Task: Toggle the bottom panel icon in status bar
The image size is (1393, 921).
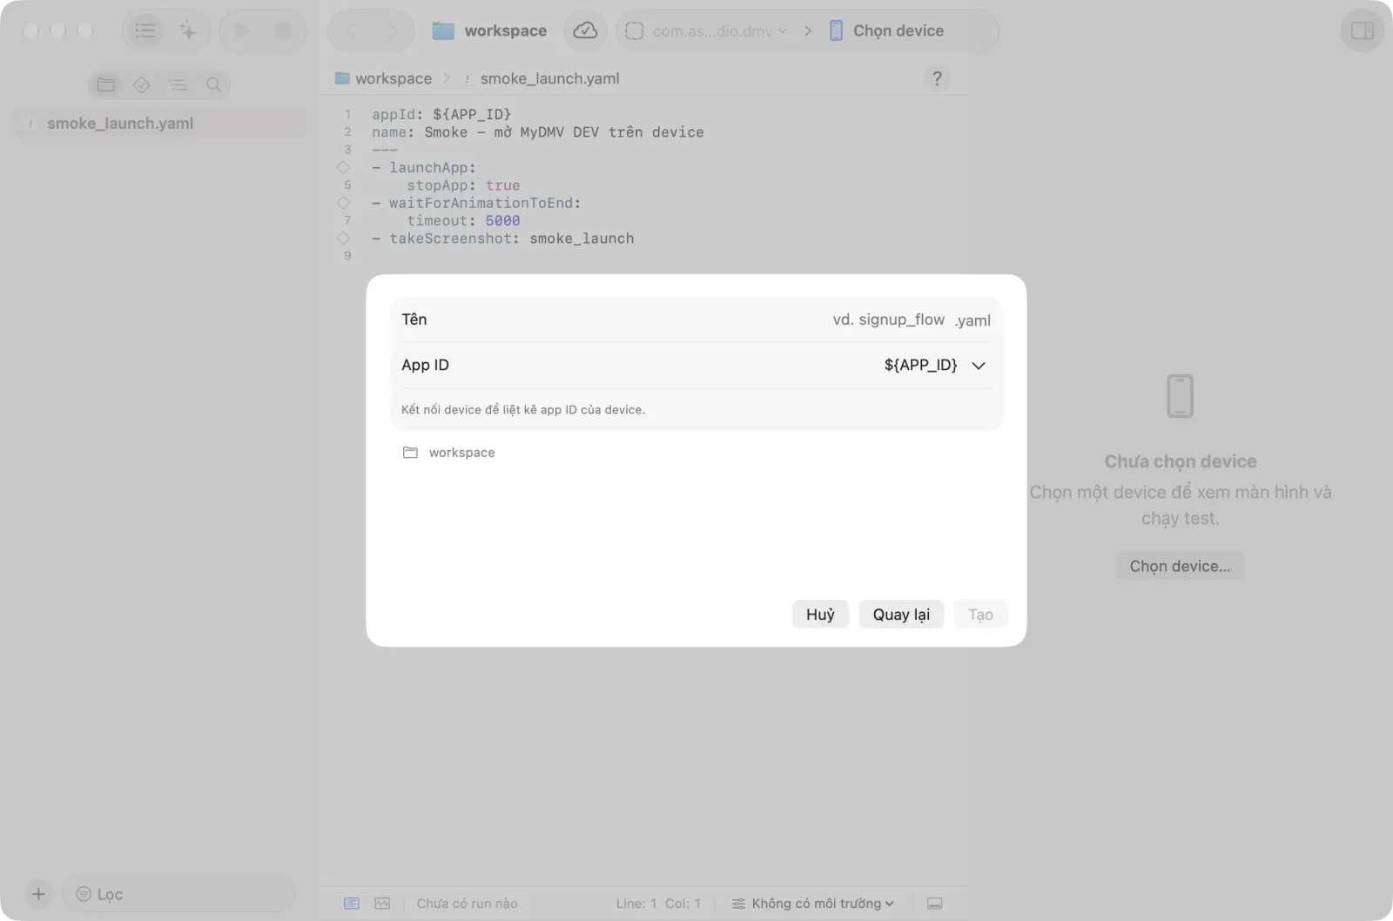Action: pyautogui.click(x=934, y=904)
